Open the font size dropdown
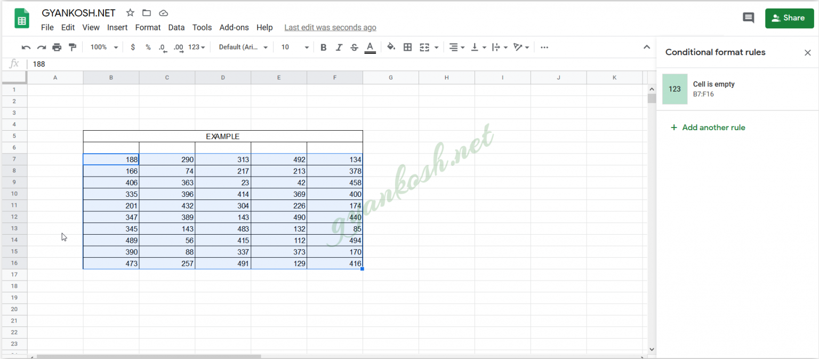This screenshot has height=359, width=819. [x=293, y=47]
